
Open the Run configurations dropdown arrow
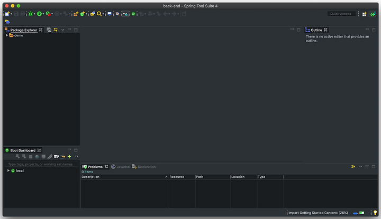(x=43, y=14)
